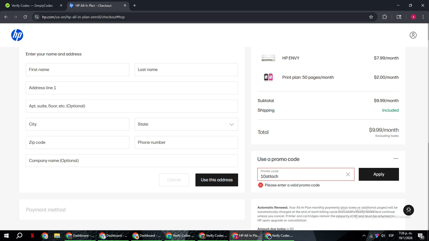Open Chrome extensions puzzle icon
Screen dimensions: 429x241
point(385,17)
